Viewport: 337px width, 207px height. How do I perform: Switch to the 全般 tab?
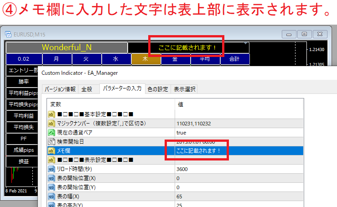point(87,89)
